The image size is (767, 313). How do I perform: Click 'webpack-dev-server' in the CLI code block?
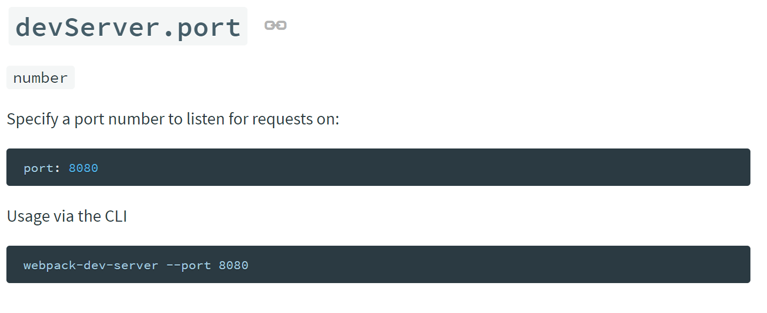(91, 265)
